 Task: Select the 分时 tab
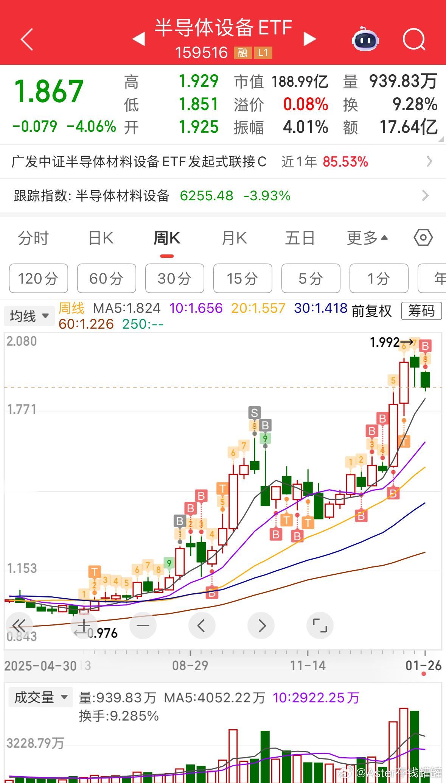33,238
